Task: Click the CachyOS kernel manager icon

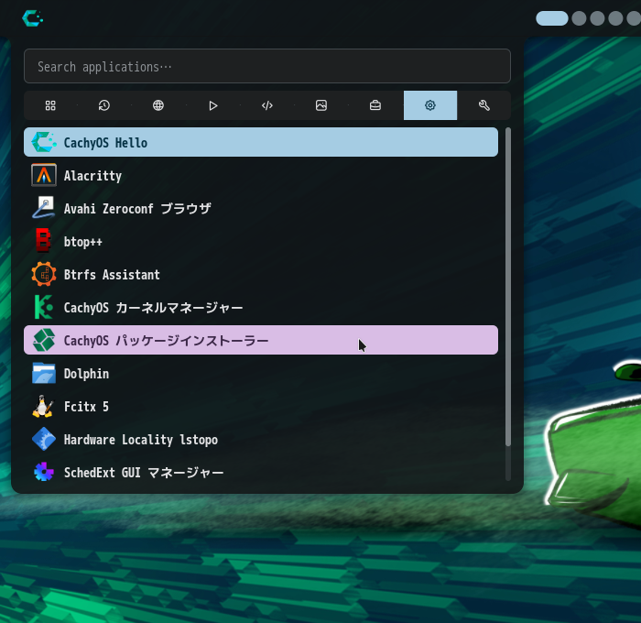Action: [44, 307]
